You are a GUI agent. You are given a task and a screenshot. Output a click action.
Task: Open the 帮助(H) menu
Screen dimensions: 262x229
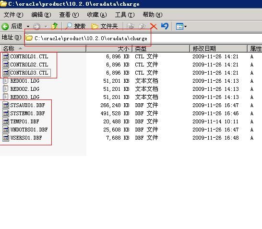[x=153, y=15]
